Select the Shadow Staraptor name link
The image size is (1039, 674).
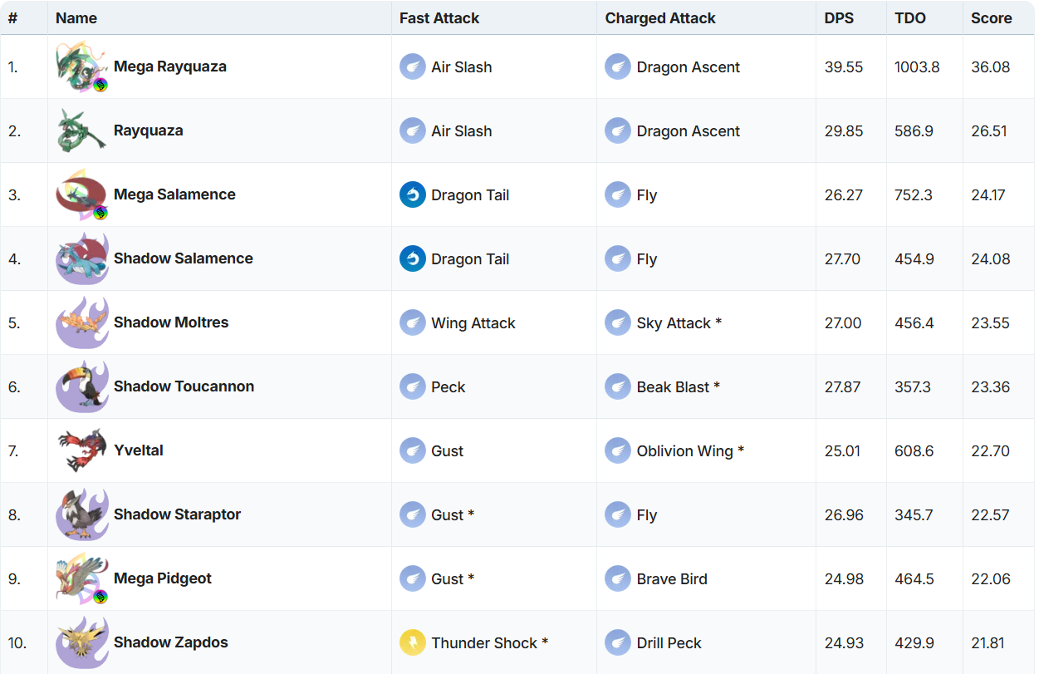[177, 514]
